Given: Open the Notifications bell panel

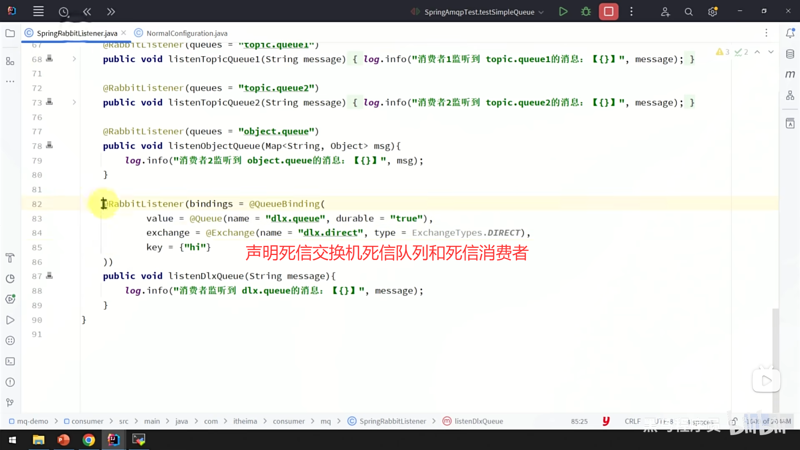Looking at the screenshot, I should point(790,33).
